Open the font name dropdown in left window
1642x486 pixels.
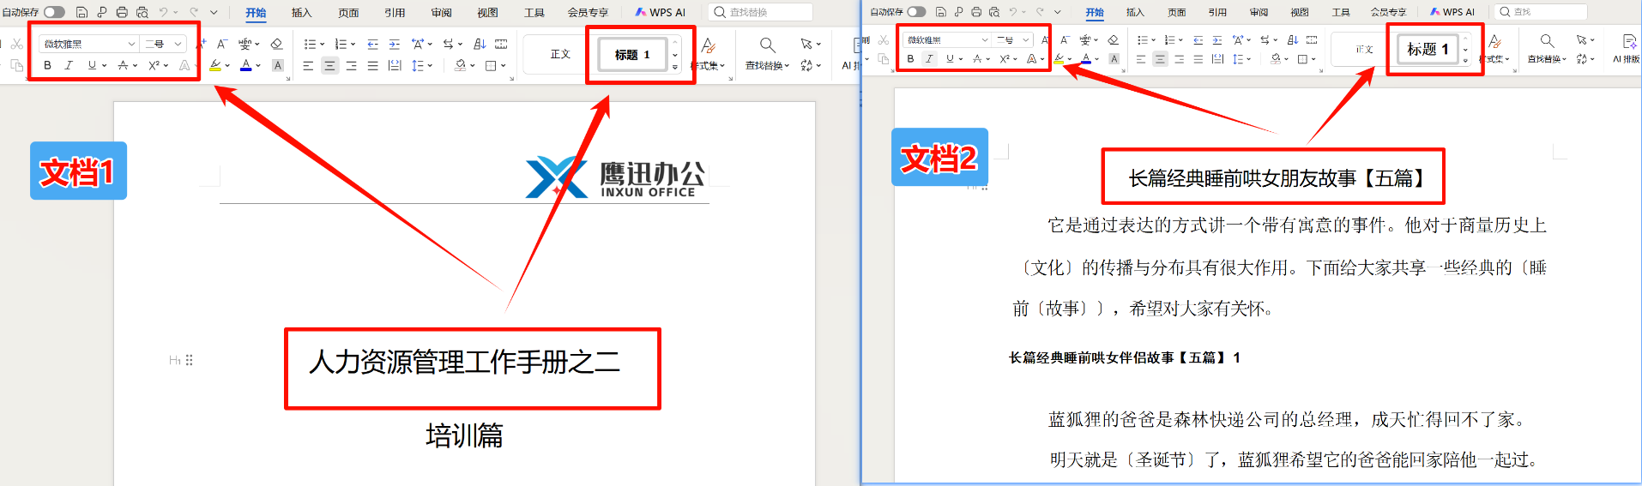pos(131,44)
